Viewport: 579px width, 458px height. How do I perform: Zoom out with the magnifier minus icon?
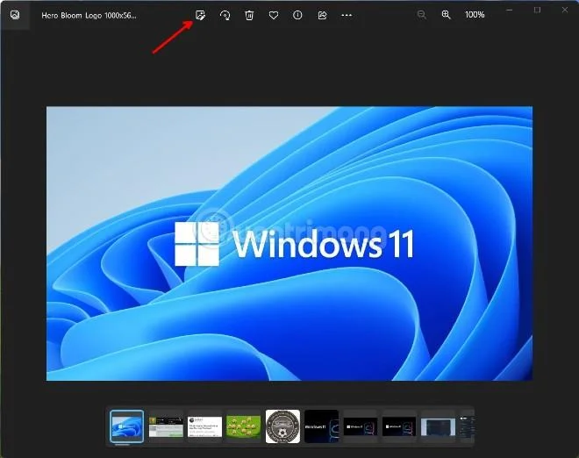coord(422,15)
